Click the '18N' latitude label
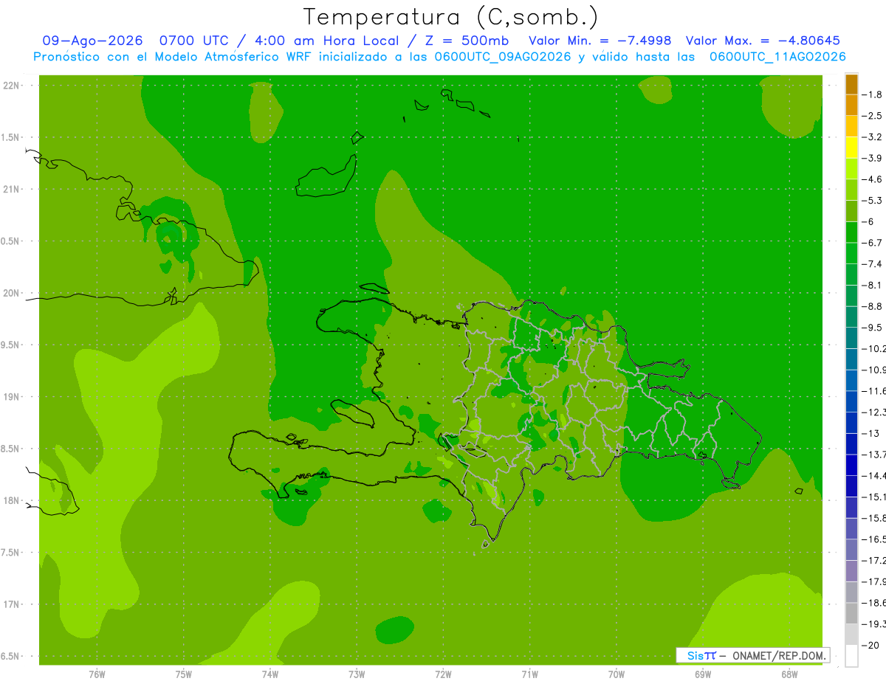This screenshot has width=886, height=684. (13, 500)
